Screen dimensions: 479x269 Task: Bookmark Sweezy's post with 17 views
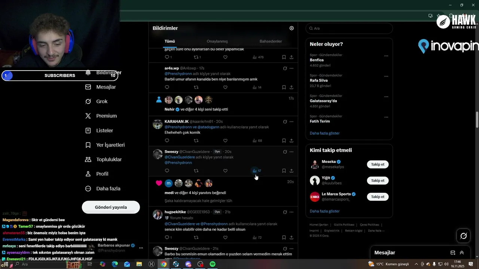point(284,171)
